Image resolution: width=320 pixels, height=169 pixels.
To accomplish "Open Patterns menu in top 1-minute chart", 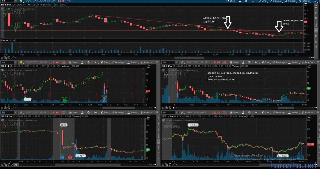I will (x=304, y=1).
